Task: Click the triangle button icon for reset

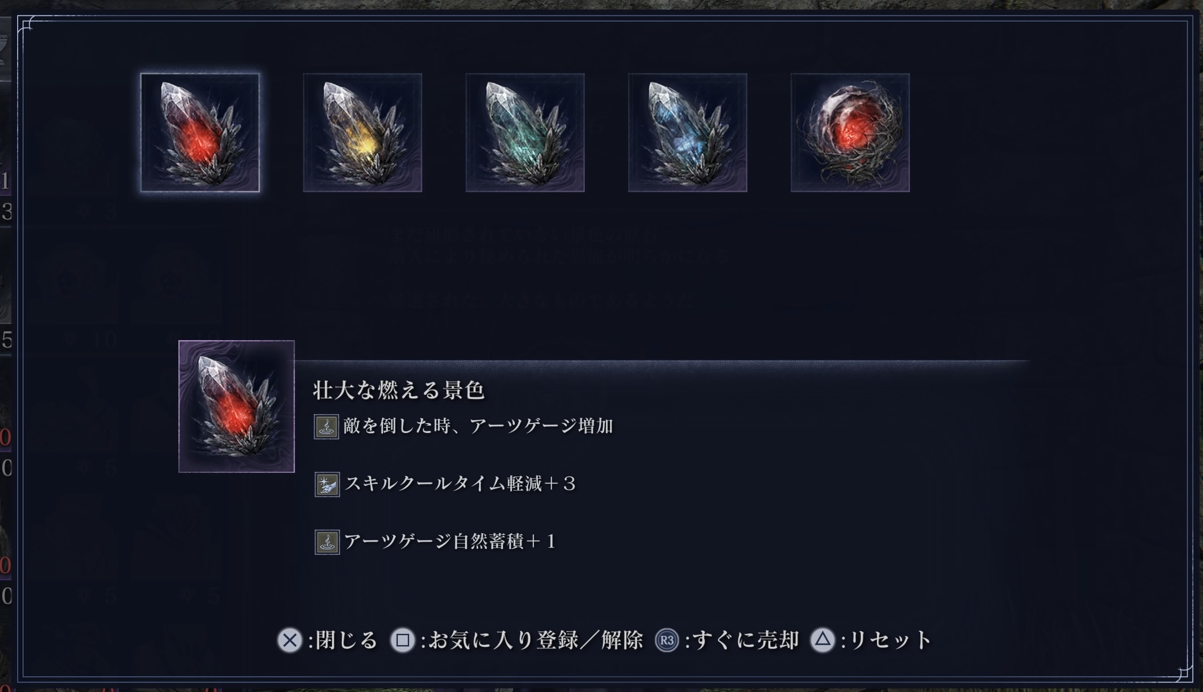Action: 822,640
